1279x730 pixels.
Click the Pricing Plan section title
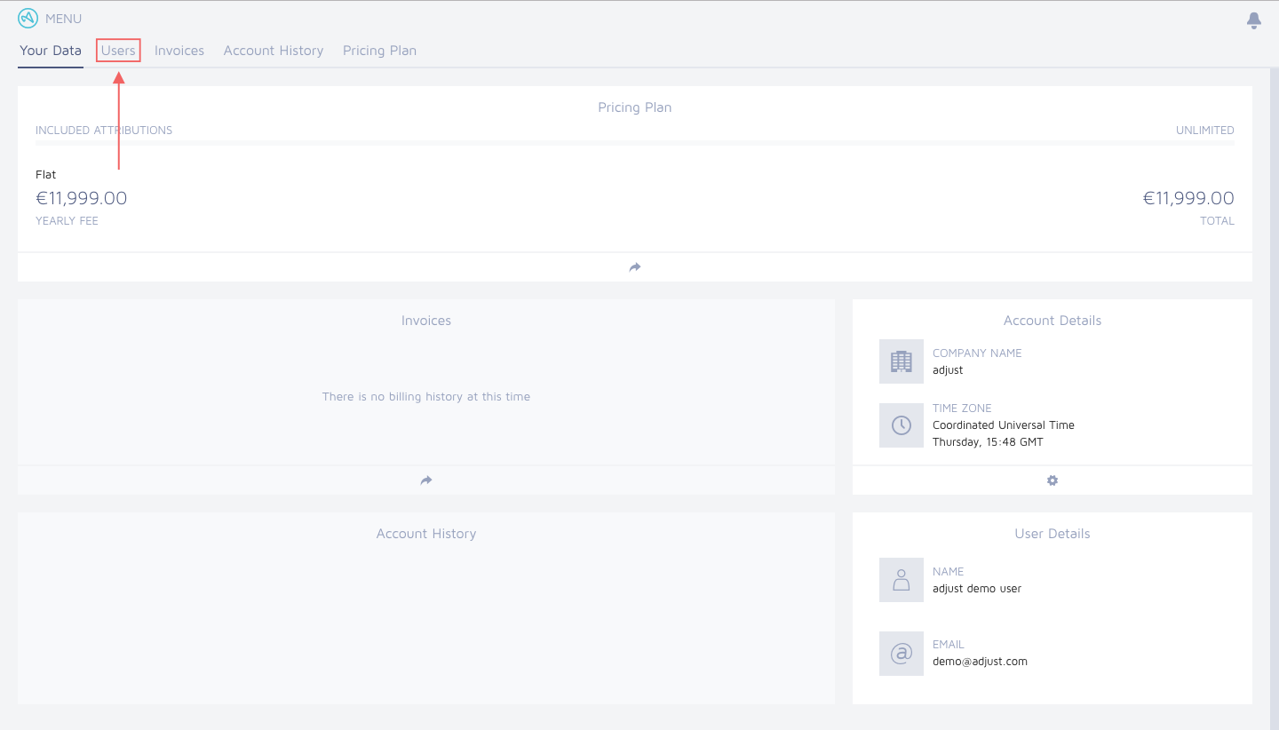pyautogui.click(x=634, y=107)
